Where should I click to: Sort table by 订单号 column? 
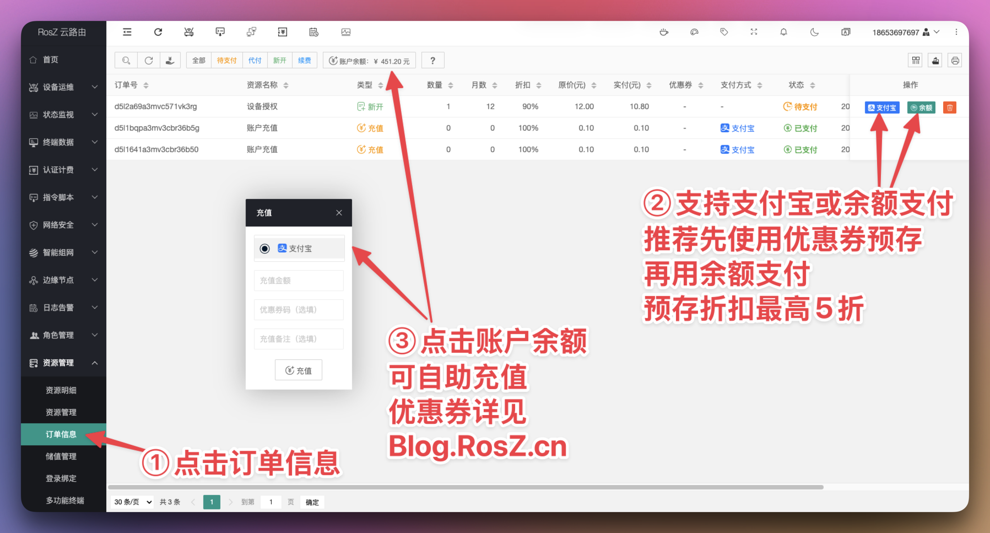coord(146,85)
